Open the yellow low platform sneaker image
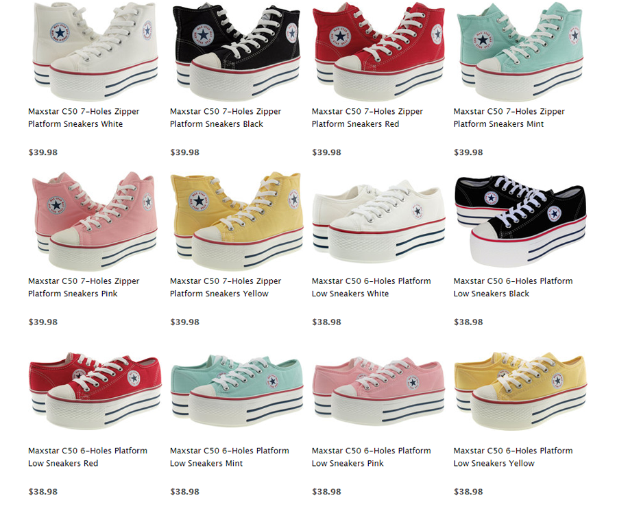Viewport: 617px width, 509px height. pos(520,390)
